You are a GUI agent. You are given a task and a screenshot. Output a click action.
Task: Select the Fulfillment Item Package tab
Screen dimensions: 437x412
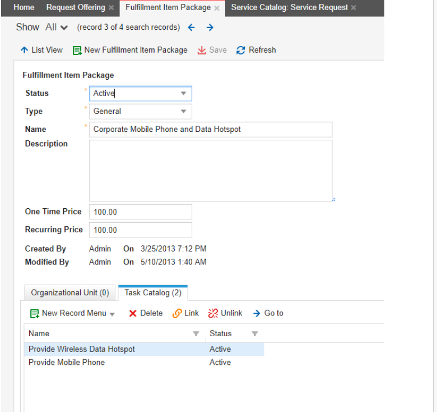tap(168, 7)
